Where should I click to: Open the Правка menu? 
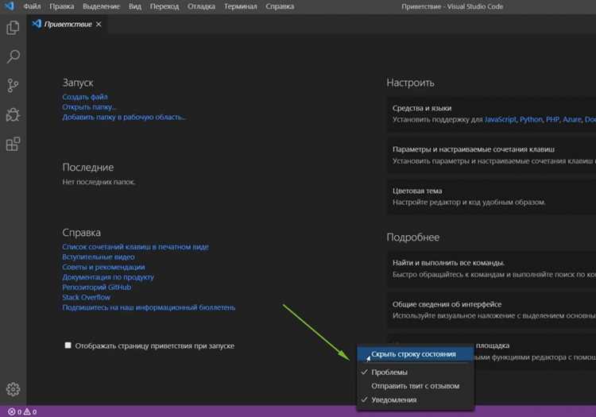click(61, 6)
